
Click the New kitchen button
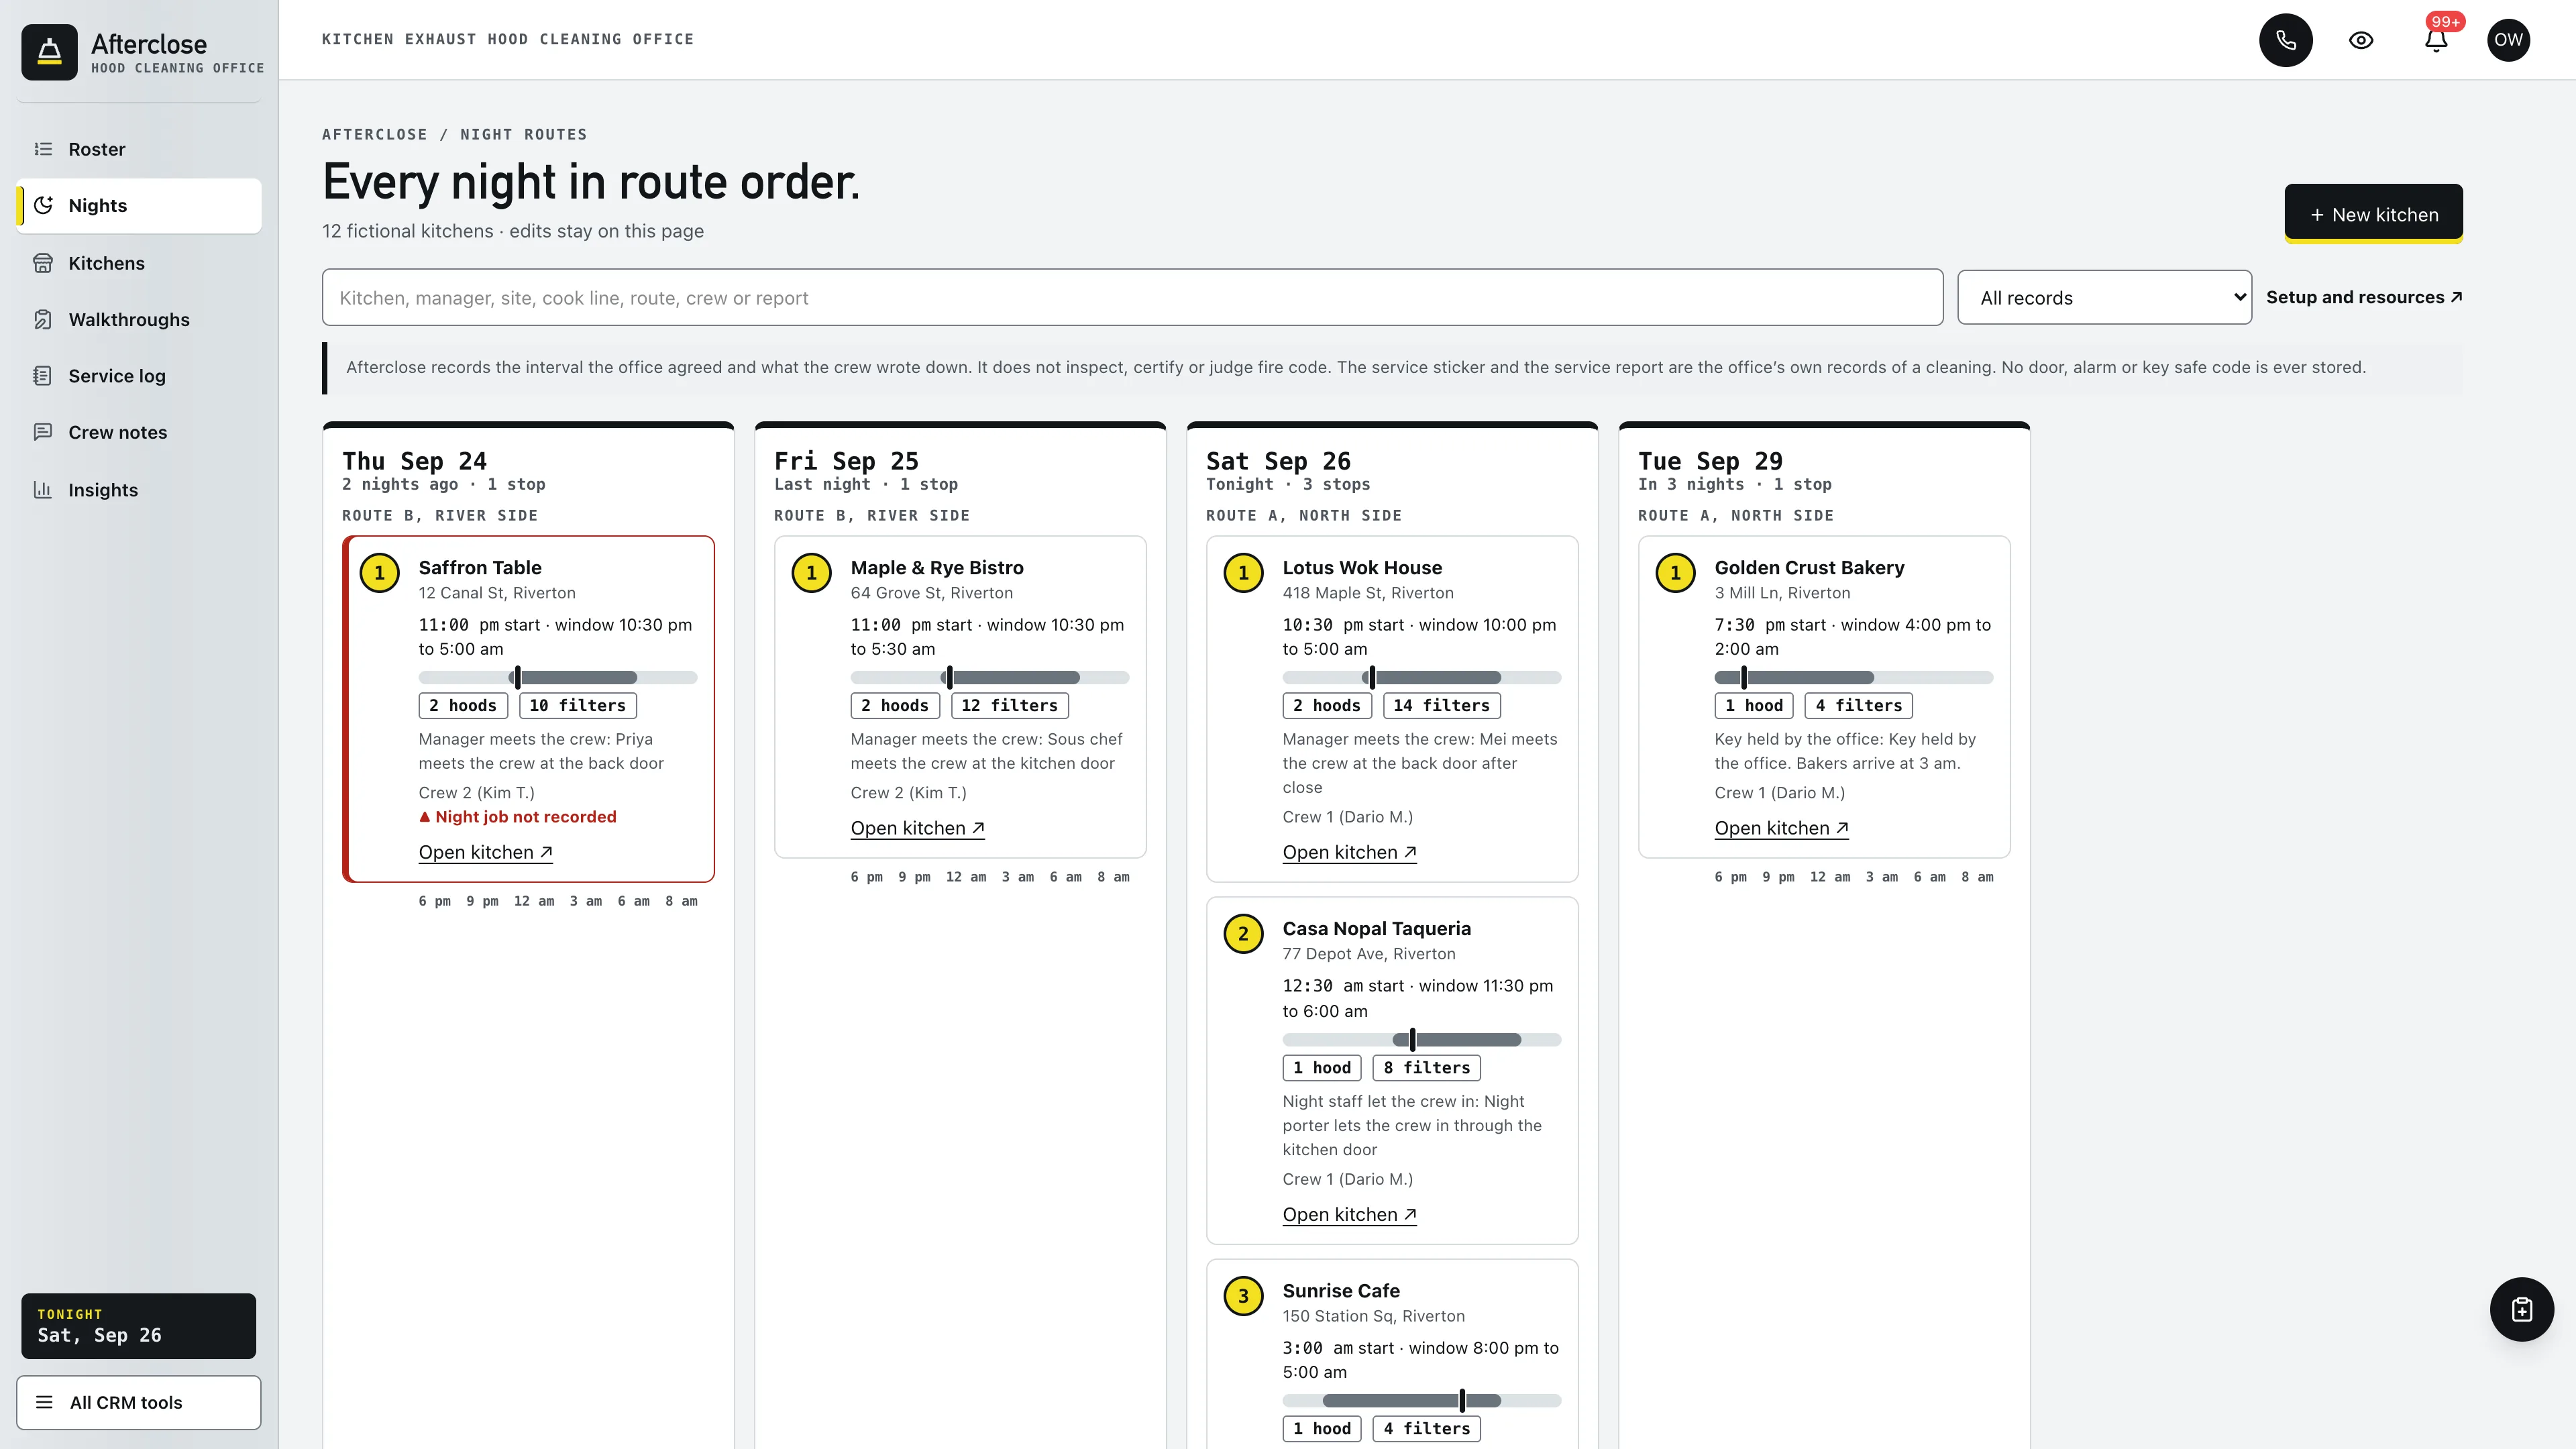[2373, 214]
